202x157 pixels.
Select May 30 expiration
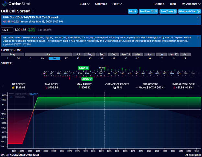point(18,58)
